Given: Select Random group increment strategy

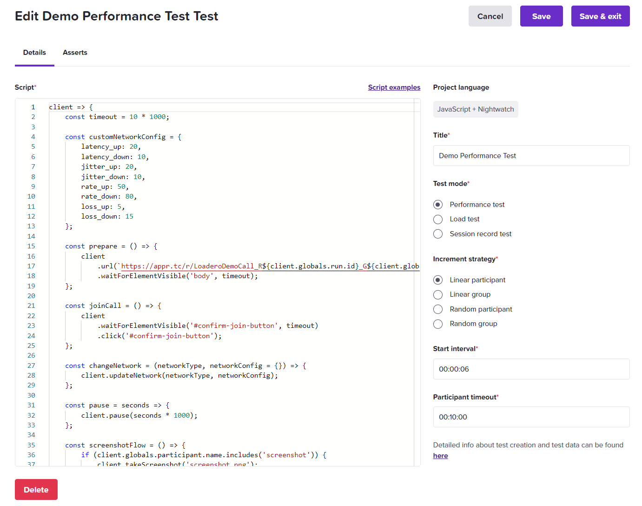Looking at the screenshot, I should [x=438, y=324].
